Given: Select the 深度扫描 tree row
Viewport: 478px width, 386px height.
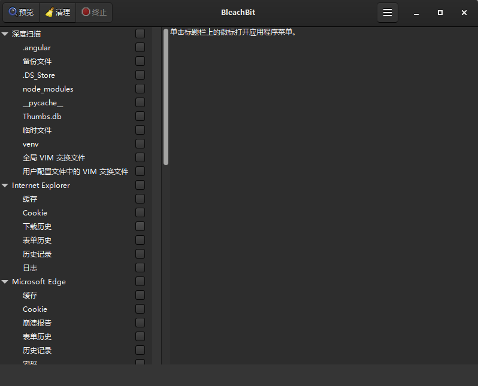Looking at the screenshot, I should 76,34.
